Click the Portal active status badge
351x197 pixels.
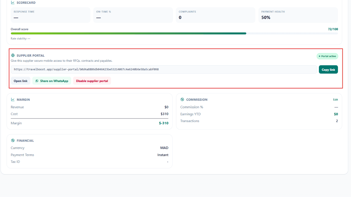pos(327,56)
